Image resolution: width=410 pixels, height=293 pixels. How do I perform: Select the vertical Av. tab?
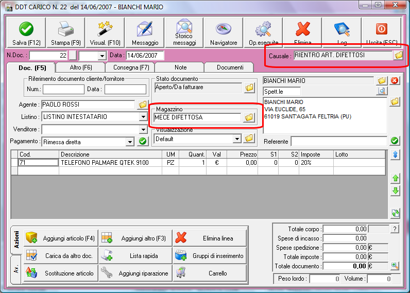pos(16,269)
